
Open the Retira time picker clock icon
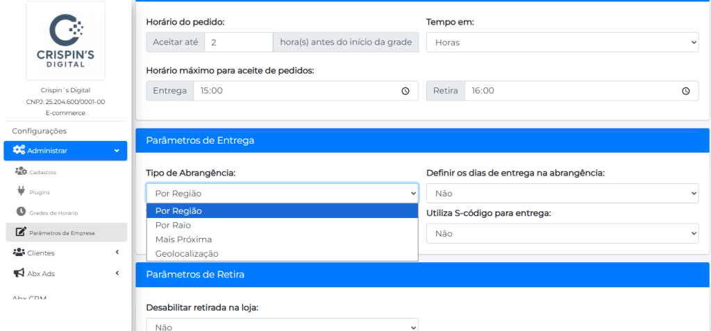685,91
